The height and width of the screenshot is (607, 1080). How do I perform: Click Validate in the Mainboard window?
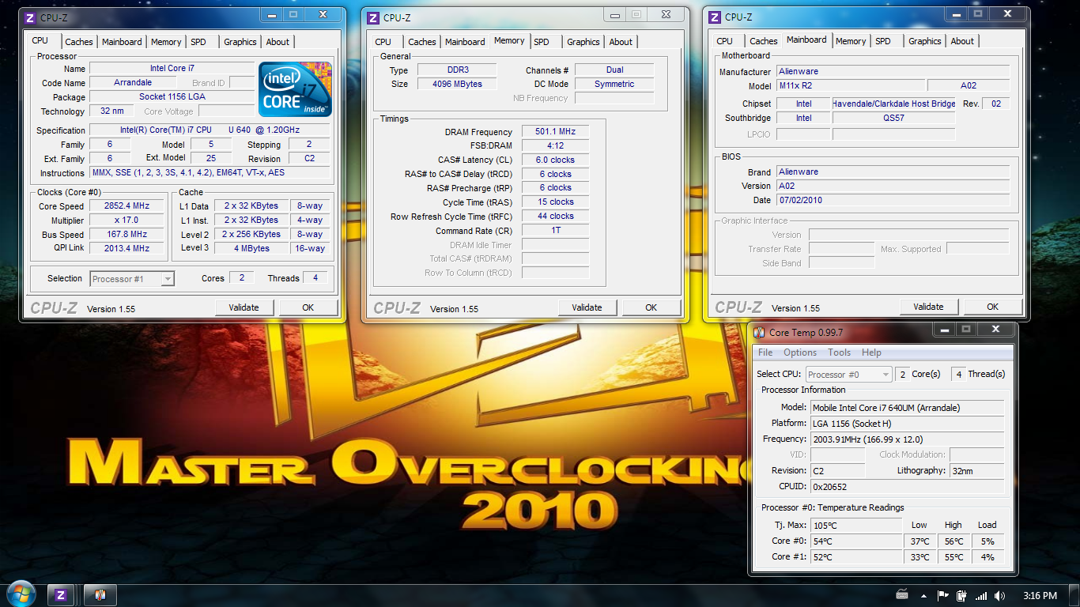pyautogui.click(x=929, y=307)
